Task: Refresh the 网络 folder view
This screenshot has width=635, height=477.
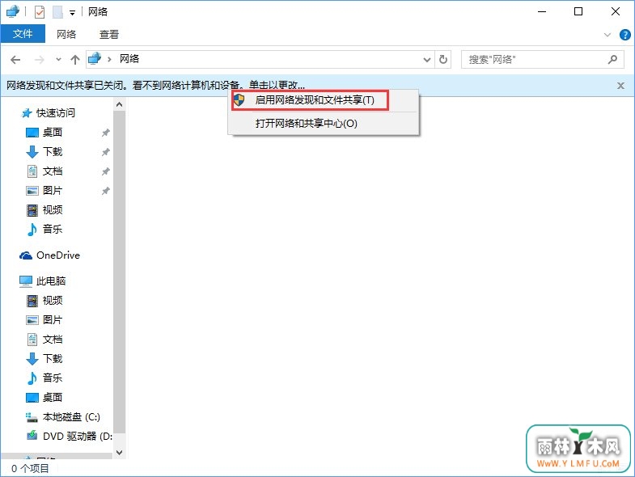Action: pyautogui.click(x=443, y=60)
